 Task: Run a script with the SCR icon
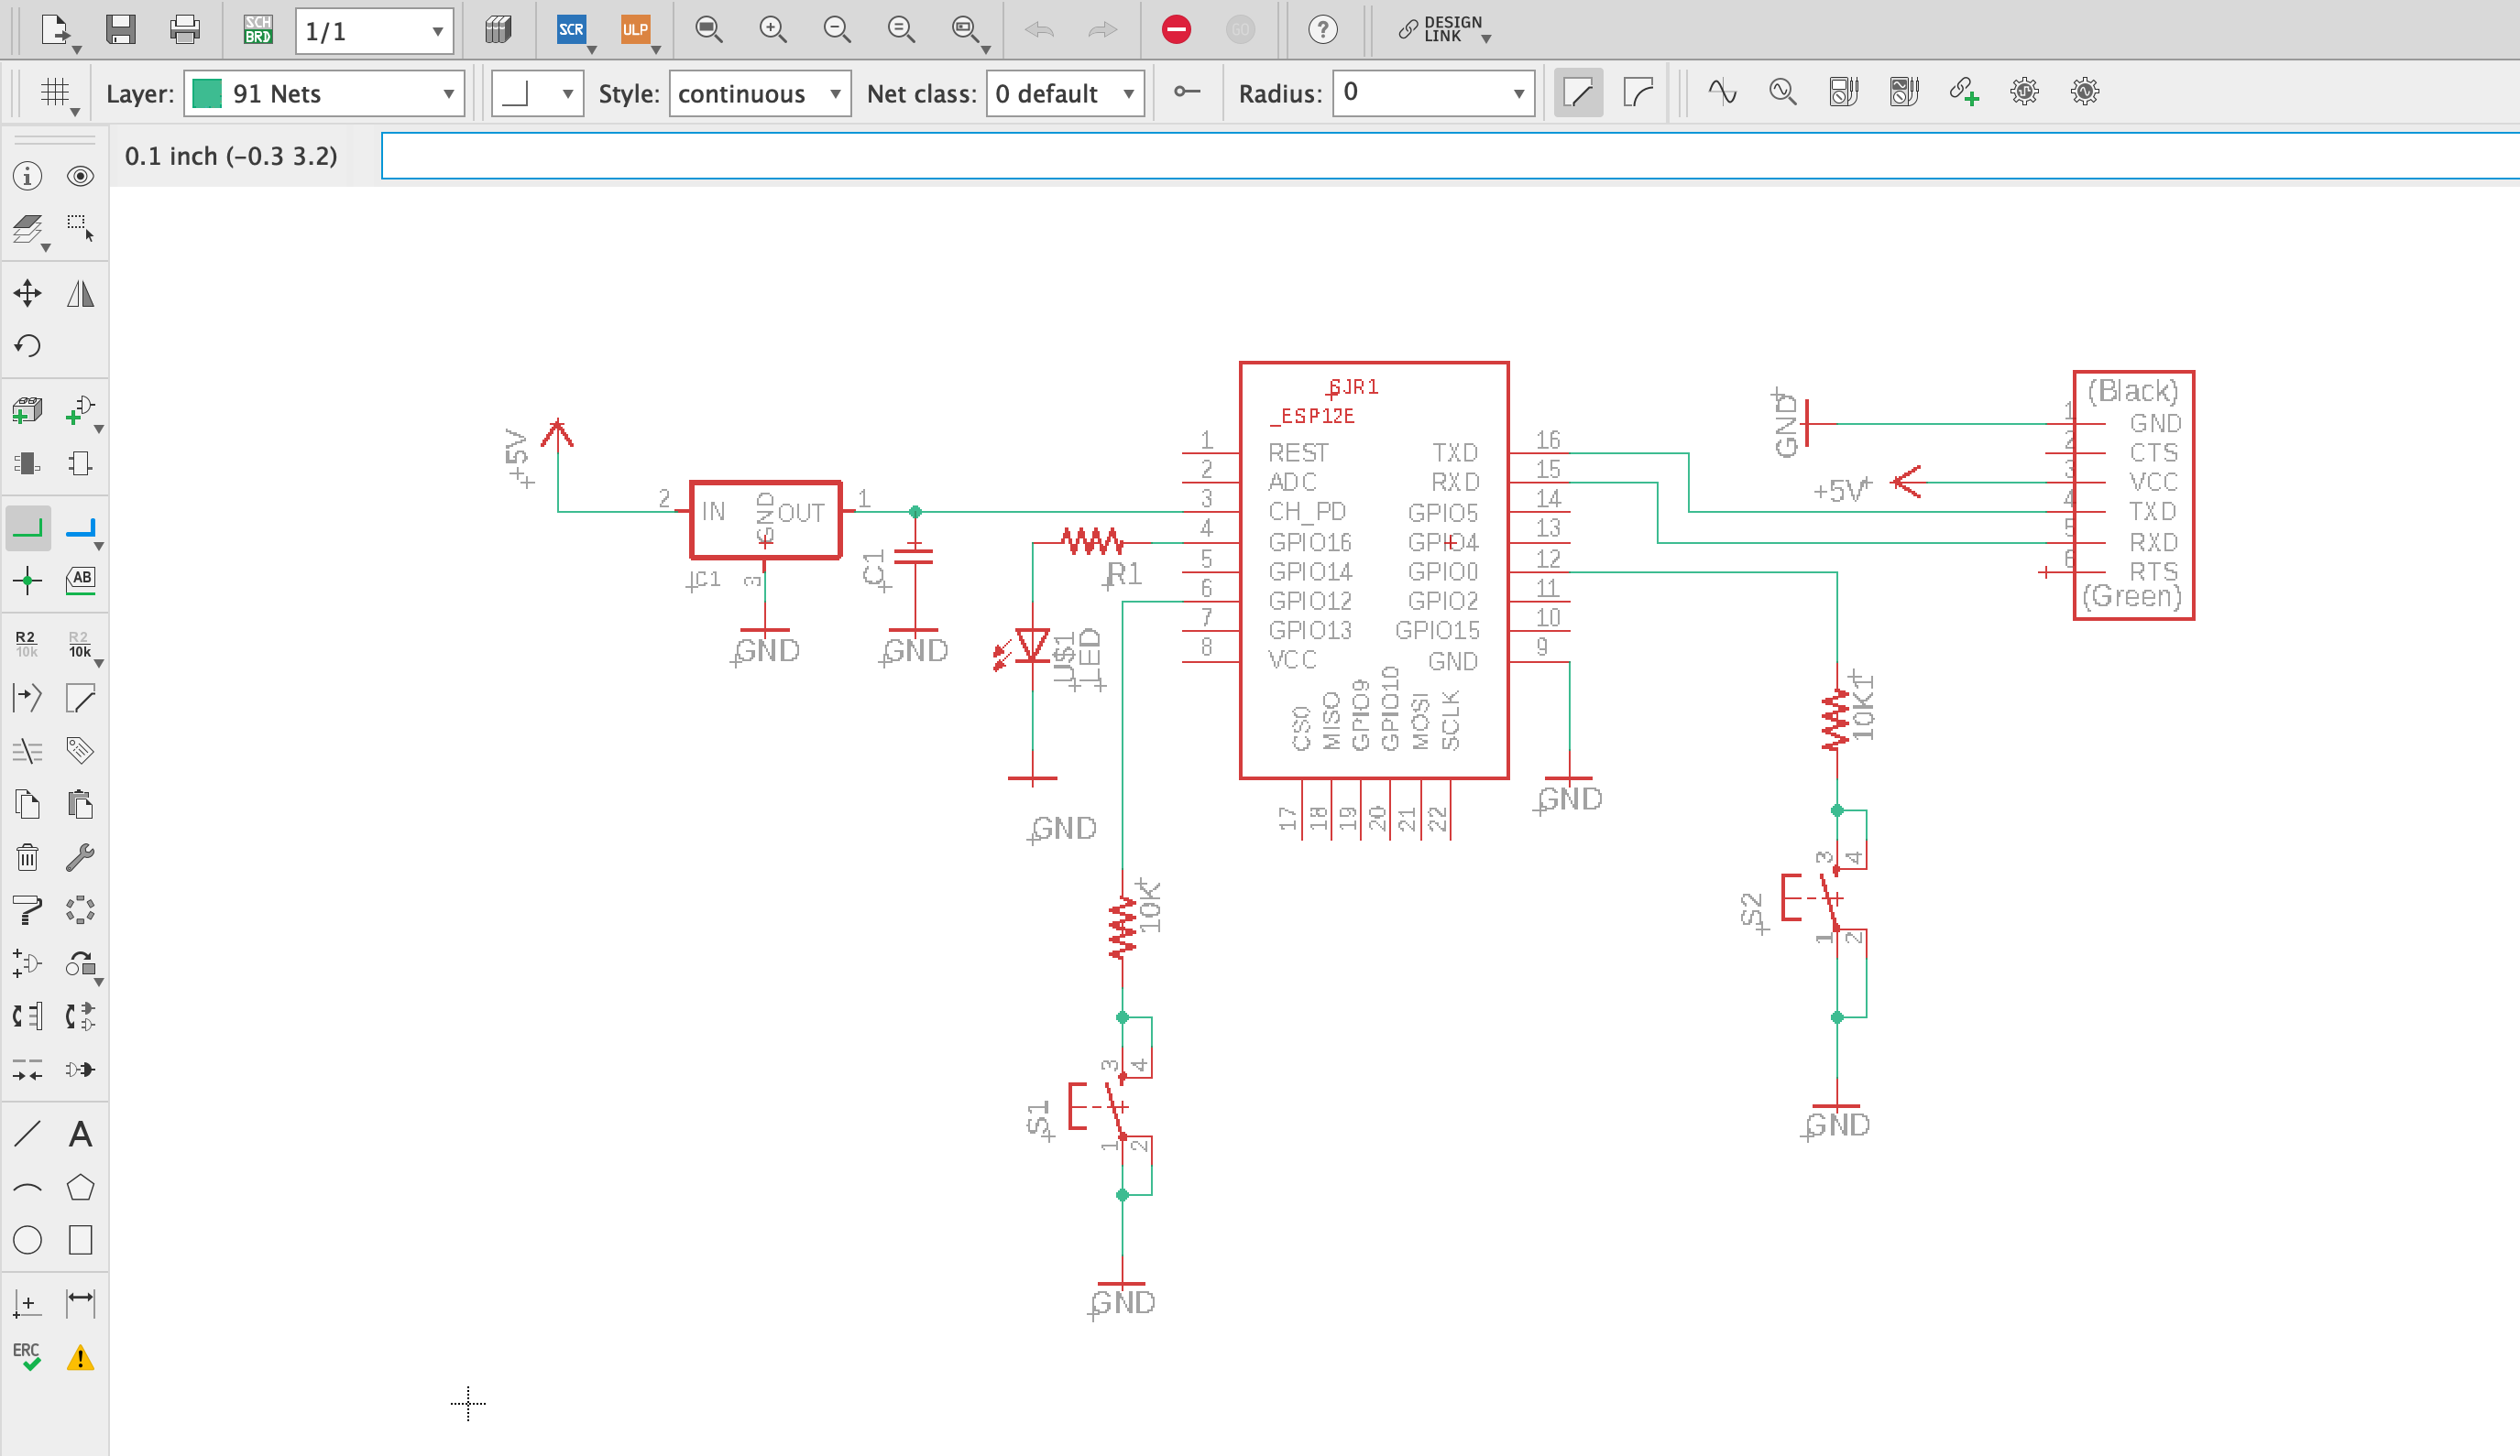click(x=571, y=30)
